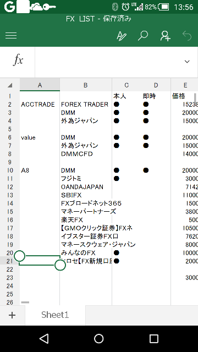Select the 7142 price cell
198x352 pixels.
tap(185, 187)
